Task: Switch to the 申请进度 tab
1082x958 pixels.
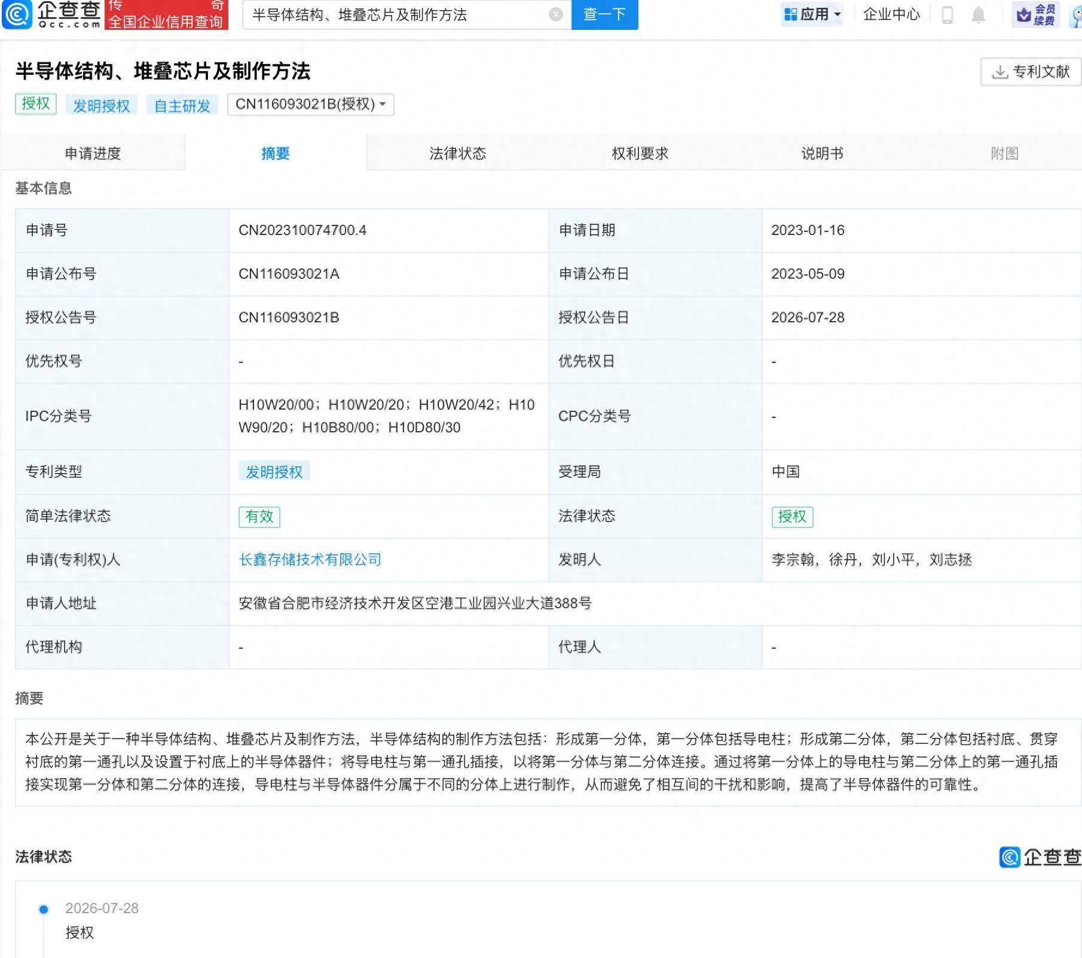Action: pos(93,153)
